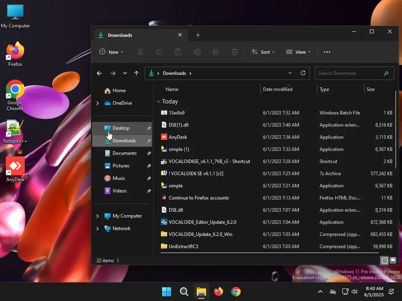The height and width of the screenshot is (301, 402).
Task: Expand the OneDrive tree node
Action: [97, 103]
